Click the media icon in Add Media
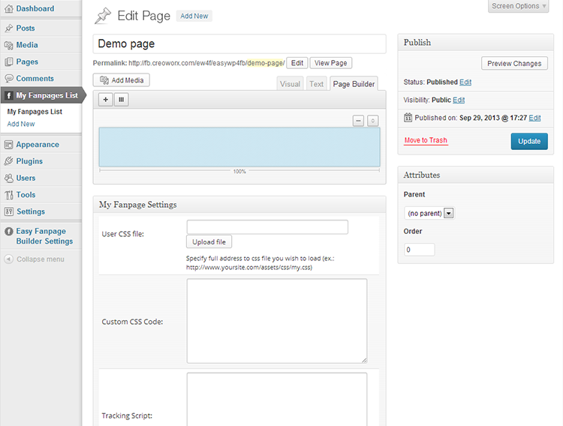Viewport: 563px width, 426px height. pos(104,80)
